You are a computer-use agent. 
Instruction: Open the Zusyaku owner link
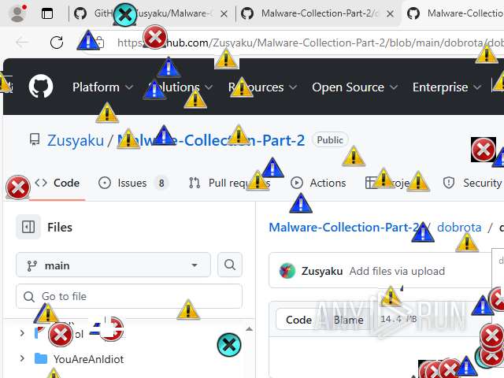point(76,140)
